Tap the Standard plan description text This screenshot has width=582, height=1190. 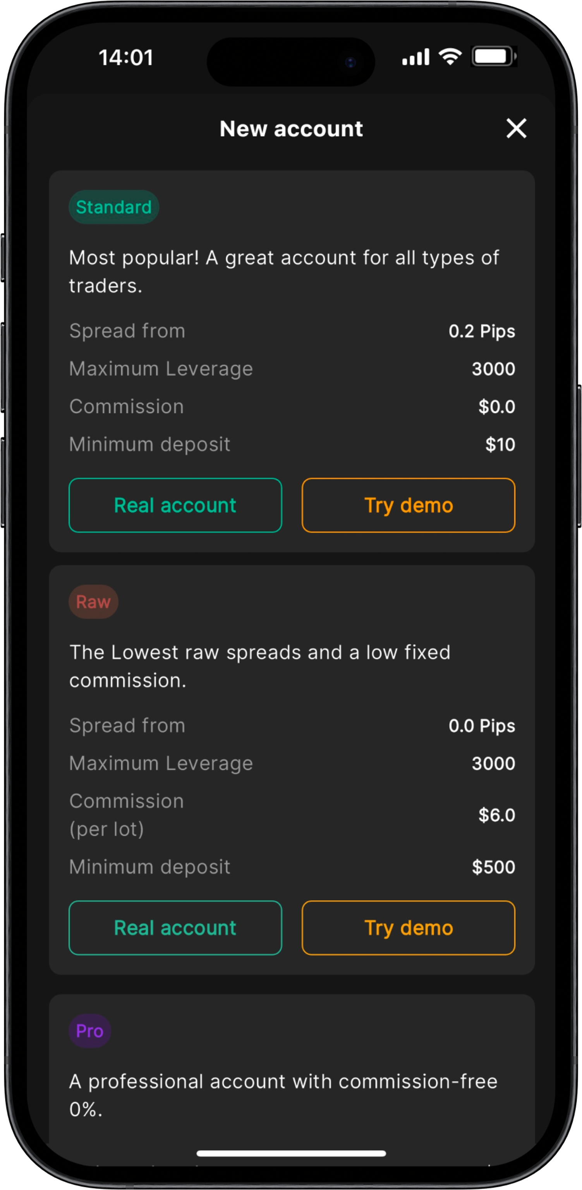point(284,272)
